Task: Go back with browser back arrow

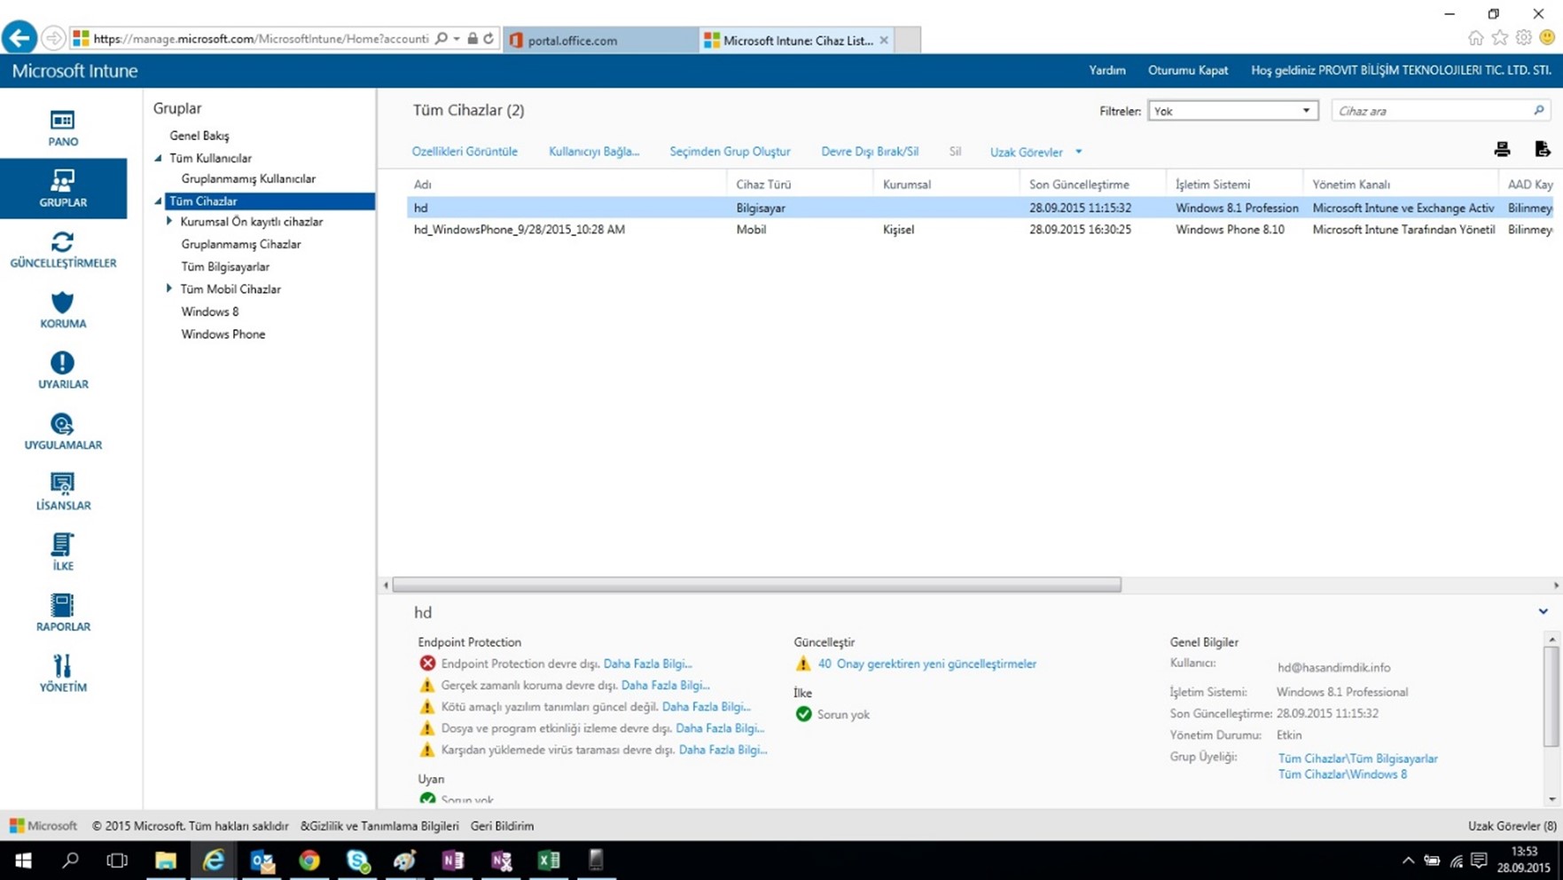Action: click(x=20, y=38)
